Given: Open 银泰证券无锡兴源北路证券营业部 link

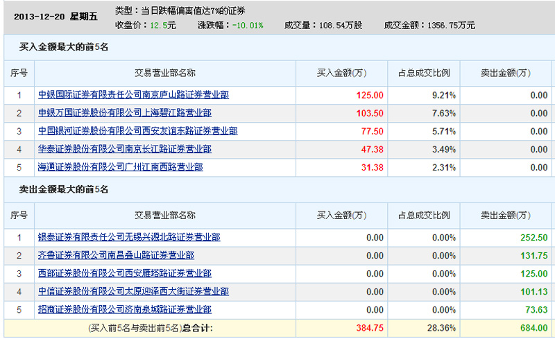Looking at the screenshot, I should point(129,237).
